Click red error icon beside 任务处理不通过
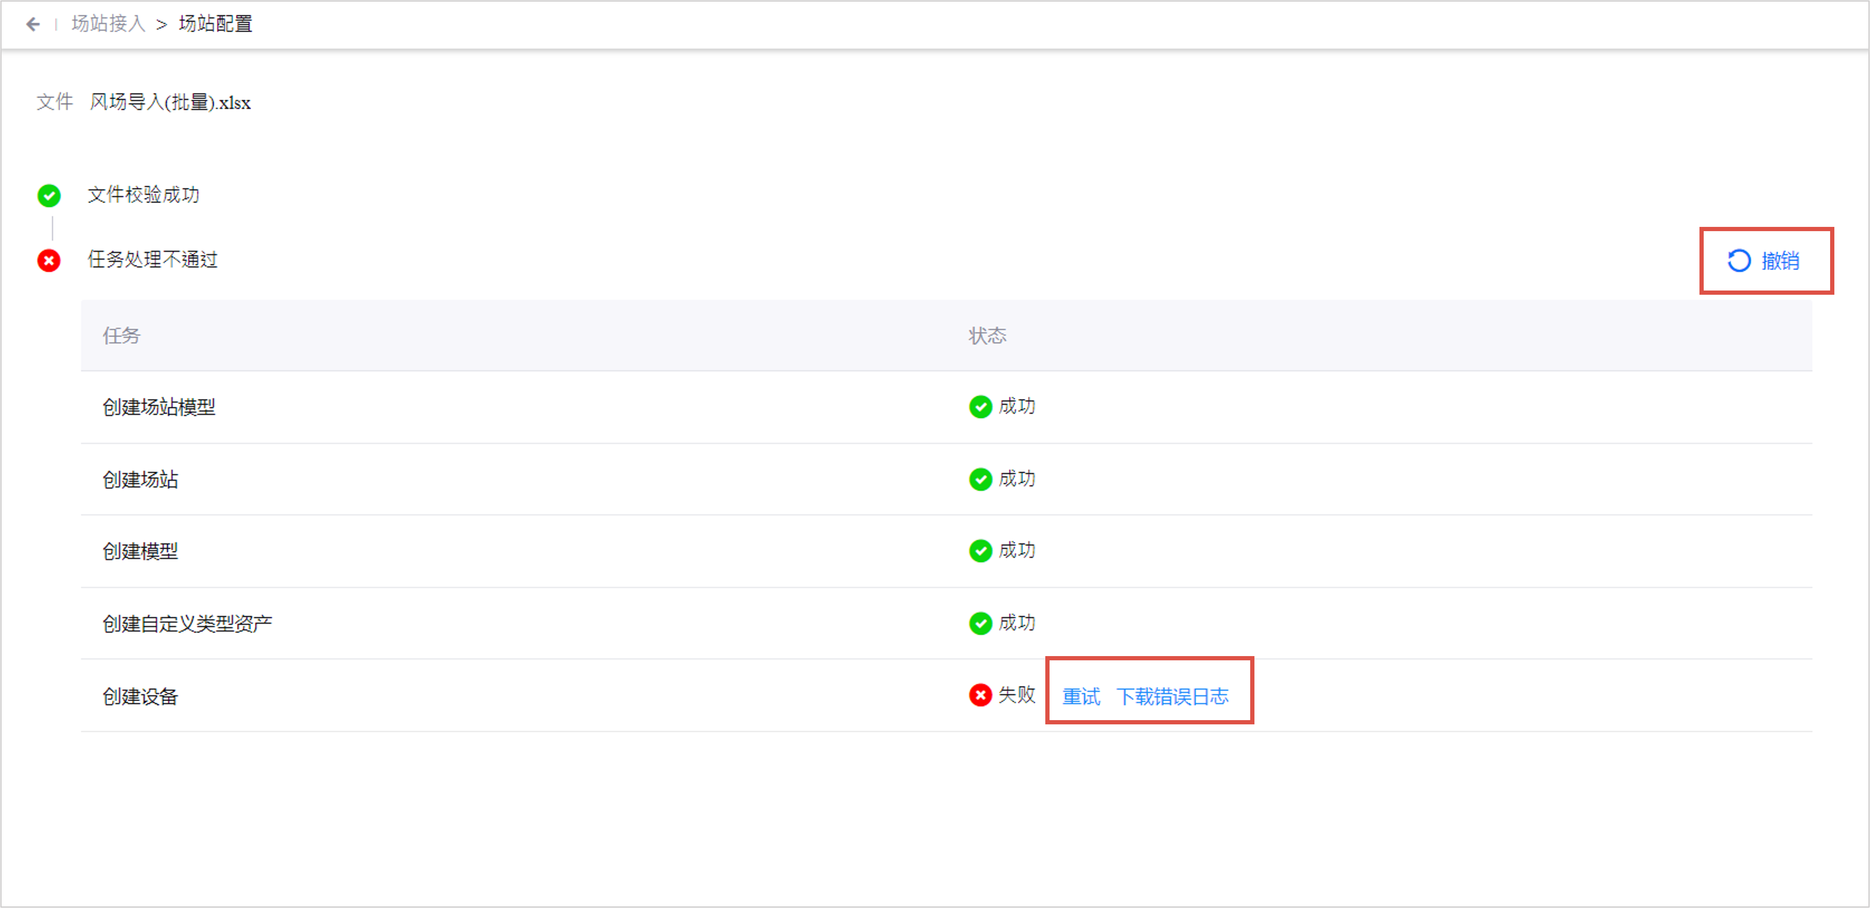 point(49,260)
